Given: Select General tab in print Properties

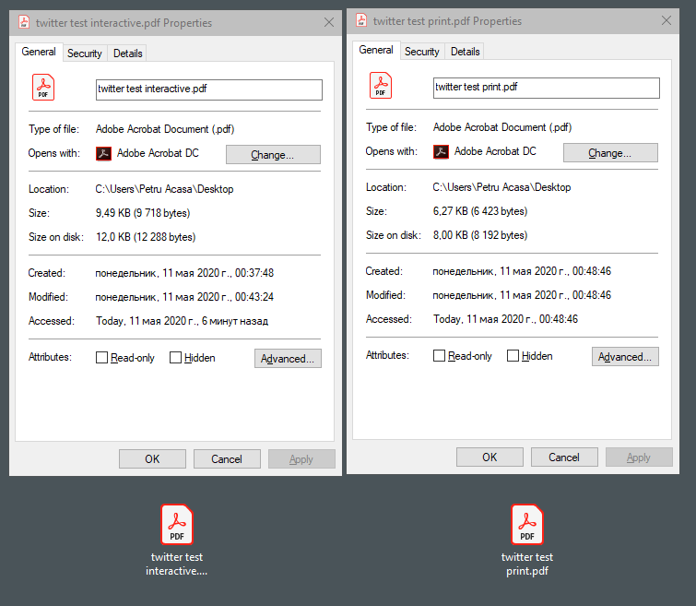Looking at the screenshot, I should 376,50.
